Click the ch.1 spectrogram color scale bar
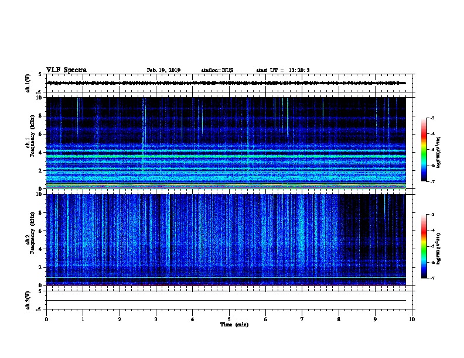Viewport: 464px width, 358px height. coord(424,150)
